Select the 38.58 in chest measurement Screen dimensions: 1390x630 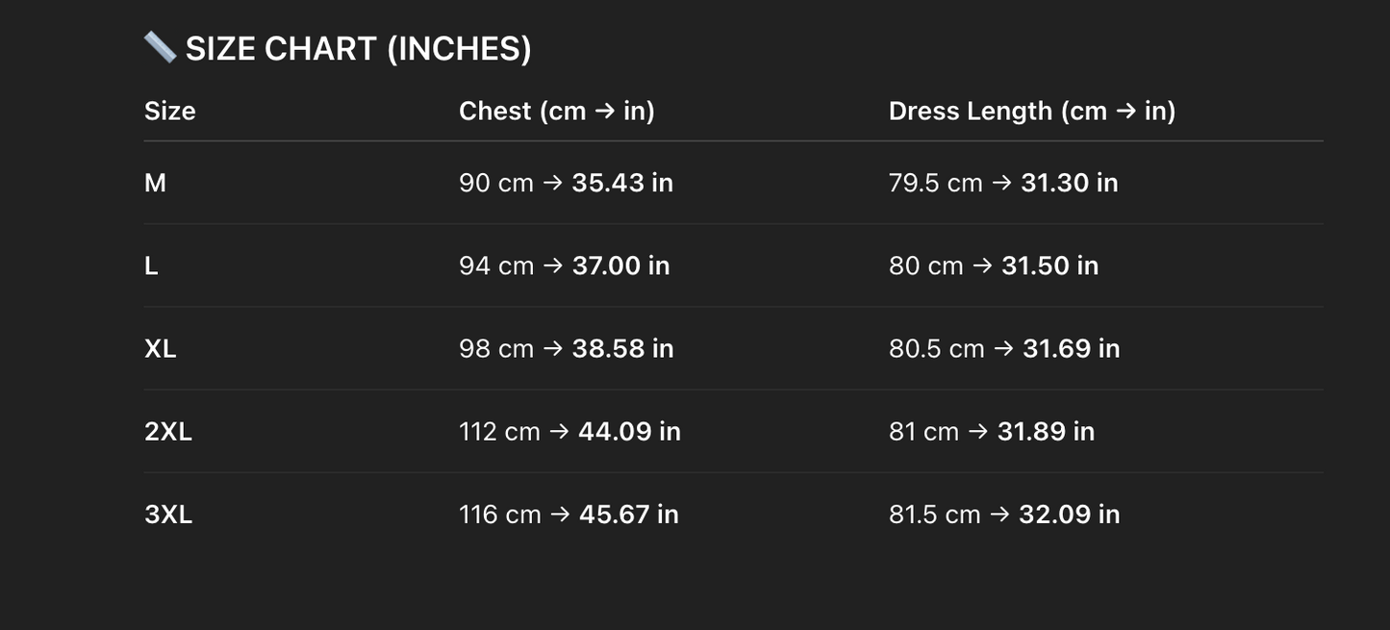coord(622,348)
